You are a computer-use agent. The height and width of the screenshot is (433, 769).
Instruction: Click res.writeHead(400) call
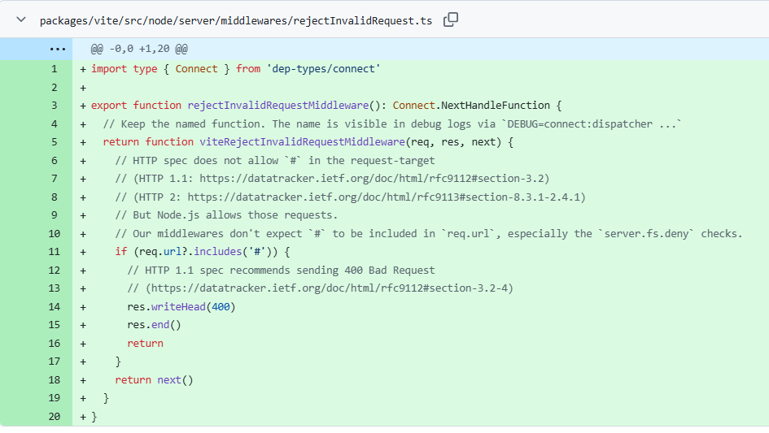point(181,306)
